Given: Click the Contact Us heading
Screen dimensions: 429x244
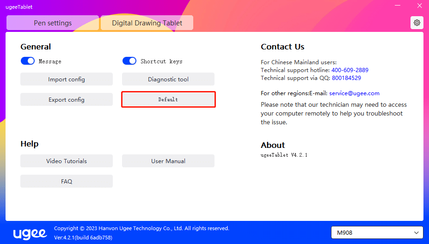Looking at the screenshot, I should [282, 47].
